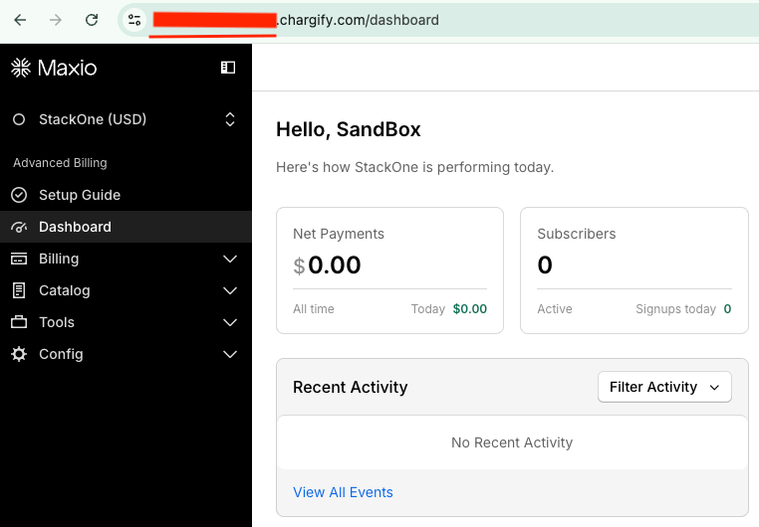This screenshot has height=527, width=759.
Task: Click the No Recent Activity message
Action: pos(512,442)
